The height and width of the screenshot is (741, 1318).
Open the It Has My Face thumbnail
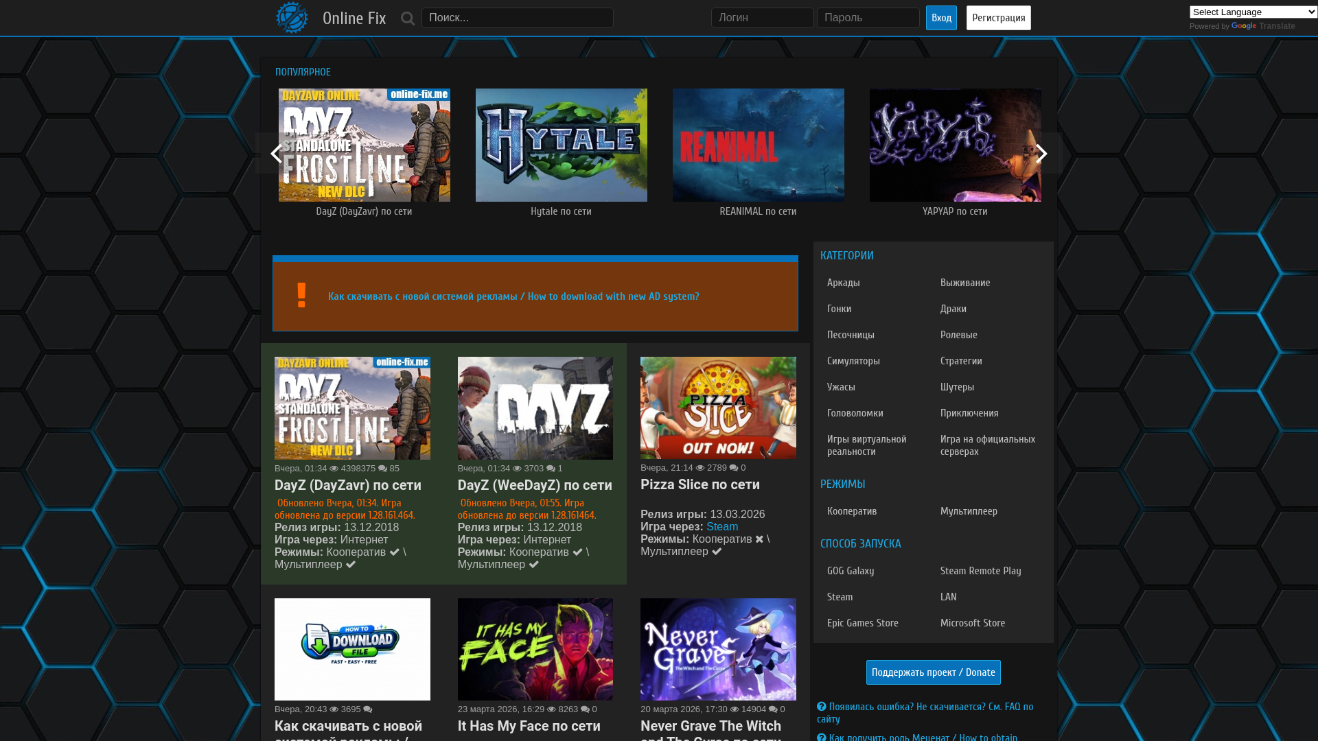(x=535, y=649)
